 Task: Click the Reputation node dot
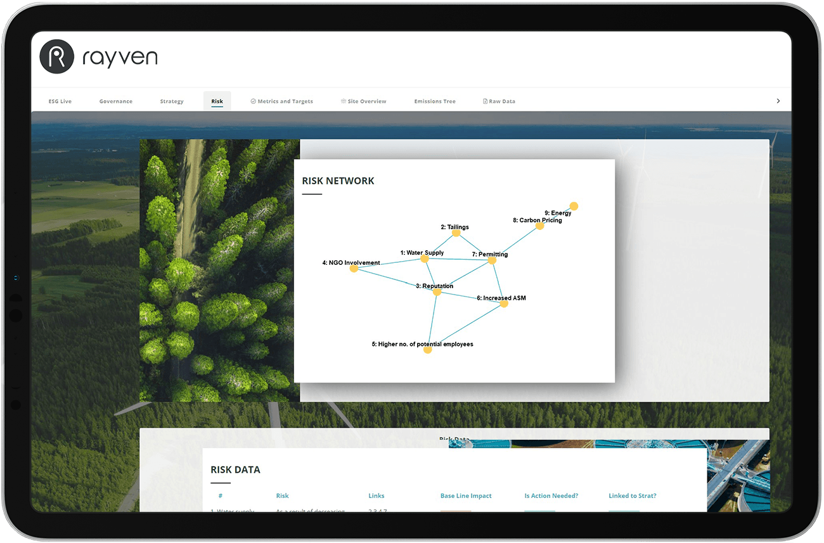tap(437, 292)
